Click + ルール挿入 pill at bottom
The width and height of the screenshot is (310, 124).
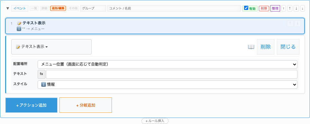coord(155,121)
